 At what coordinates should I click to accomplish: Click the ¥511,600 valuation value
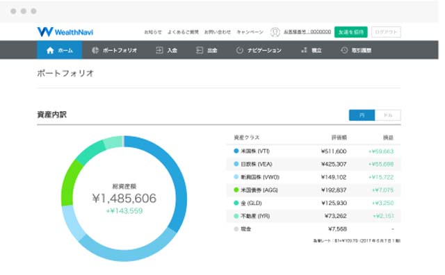point(334,151)
